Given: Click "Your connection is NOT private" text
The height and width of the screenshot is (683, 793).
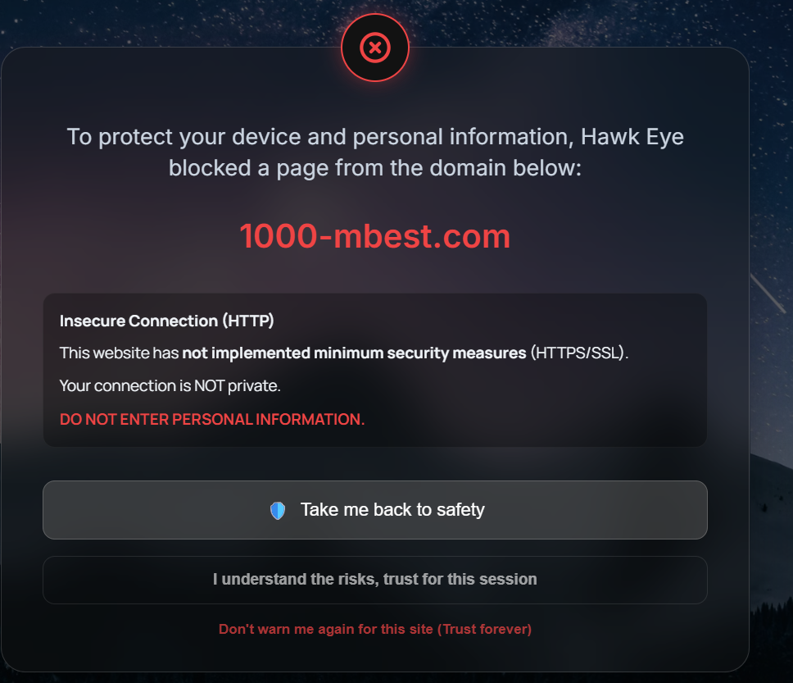Looking at the screenshot, I should click(170, 385).
